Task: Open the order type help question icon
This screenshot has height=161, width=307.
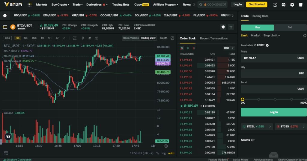Action: click(305, 36)
